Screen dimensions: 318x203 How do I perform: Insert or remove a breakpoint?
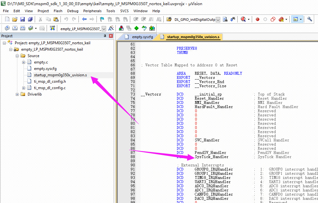click(258, 20)
